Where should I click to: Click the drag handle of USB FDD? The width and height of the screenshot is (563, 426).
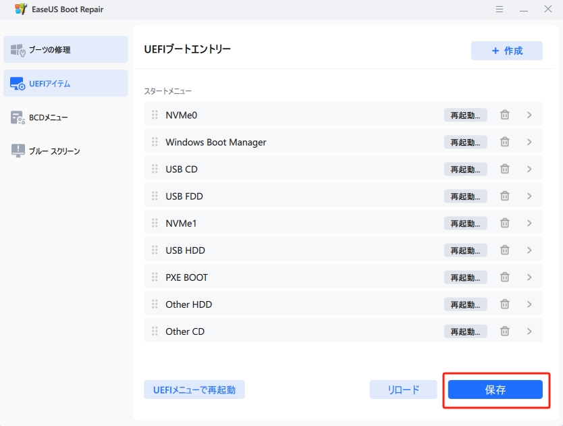[155, 196]
